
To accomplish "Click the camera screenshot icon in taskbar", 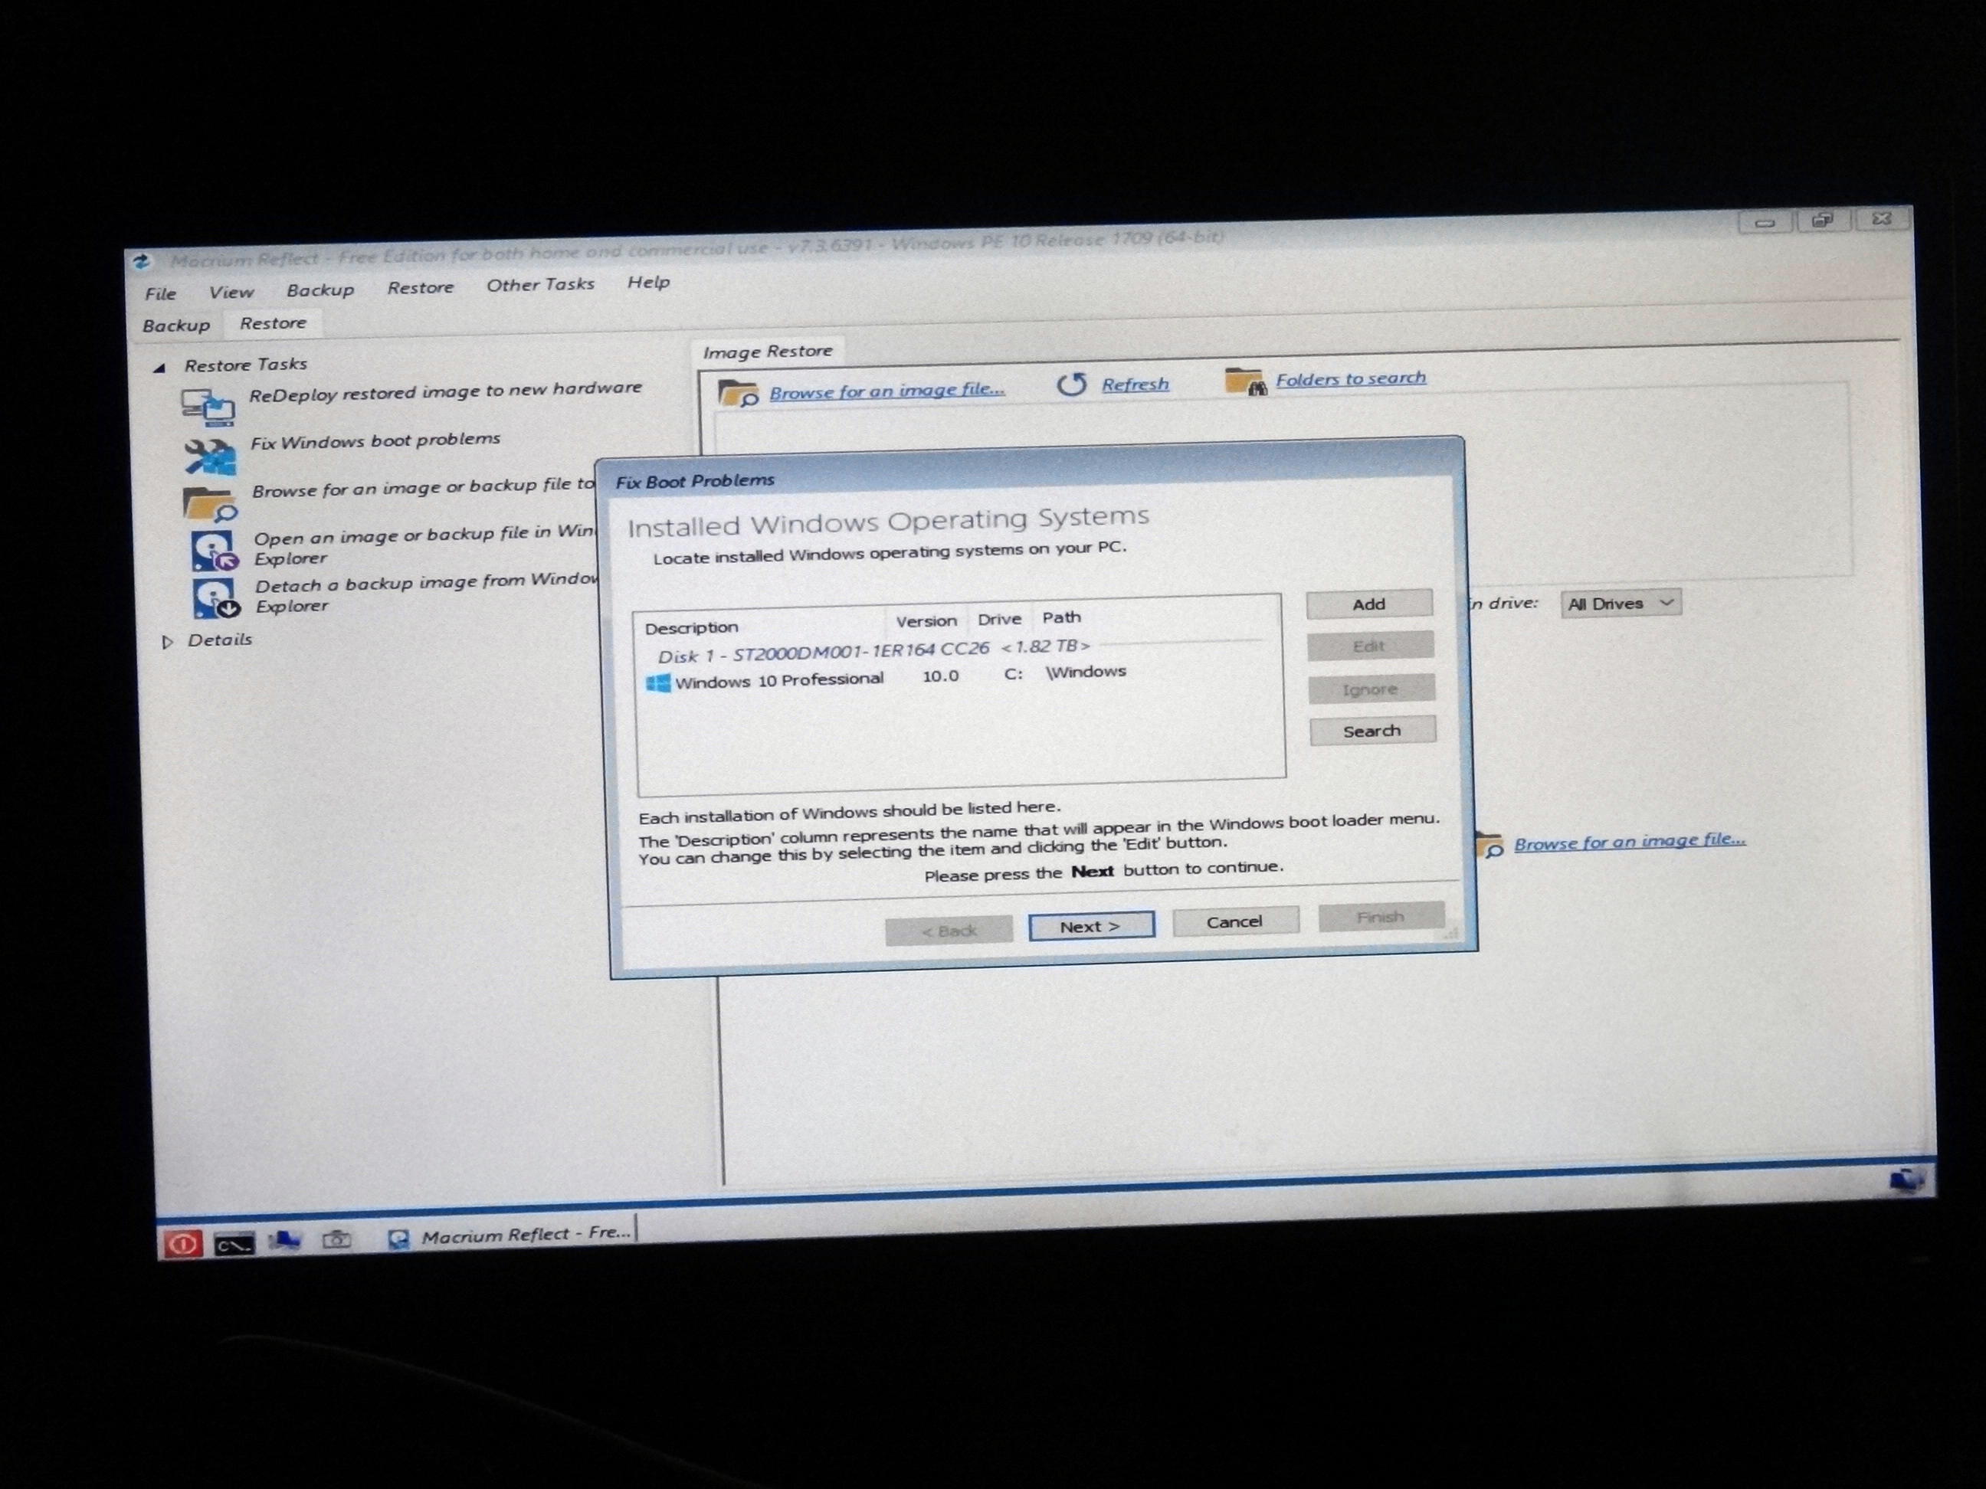I will point(336,1239).
